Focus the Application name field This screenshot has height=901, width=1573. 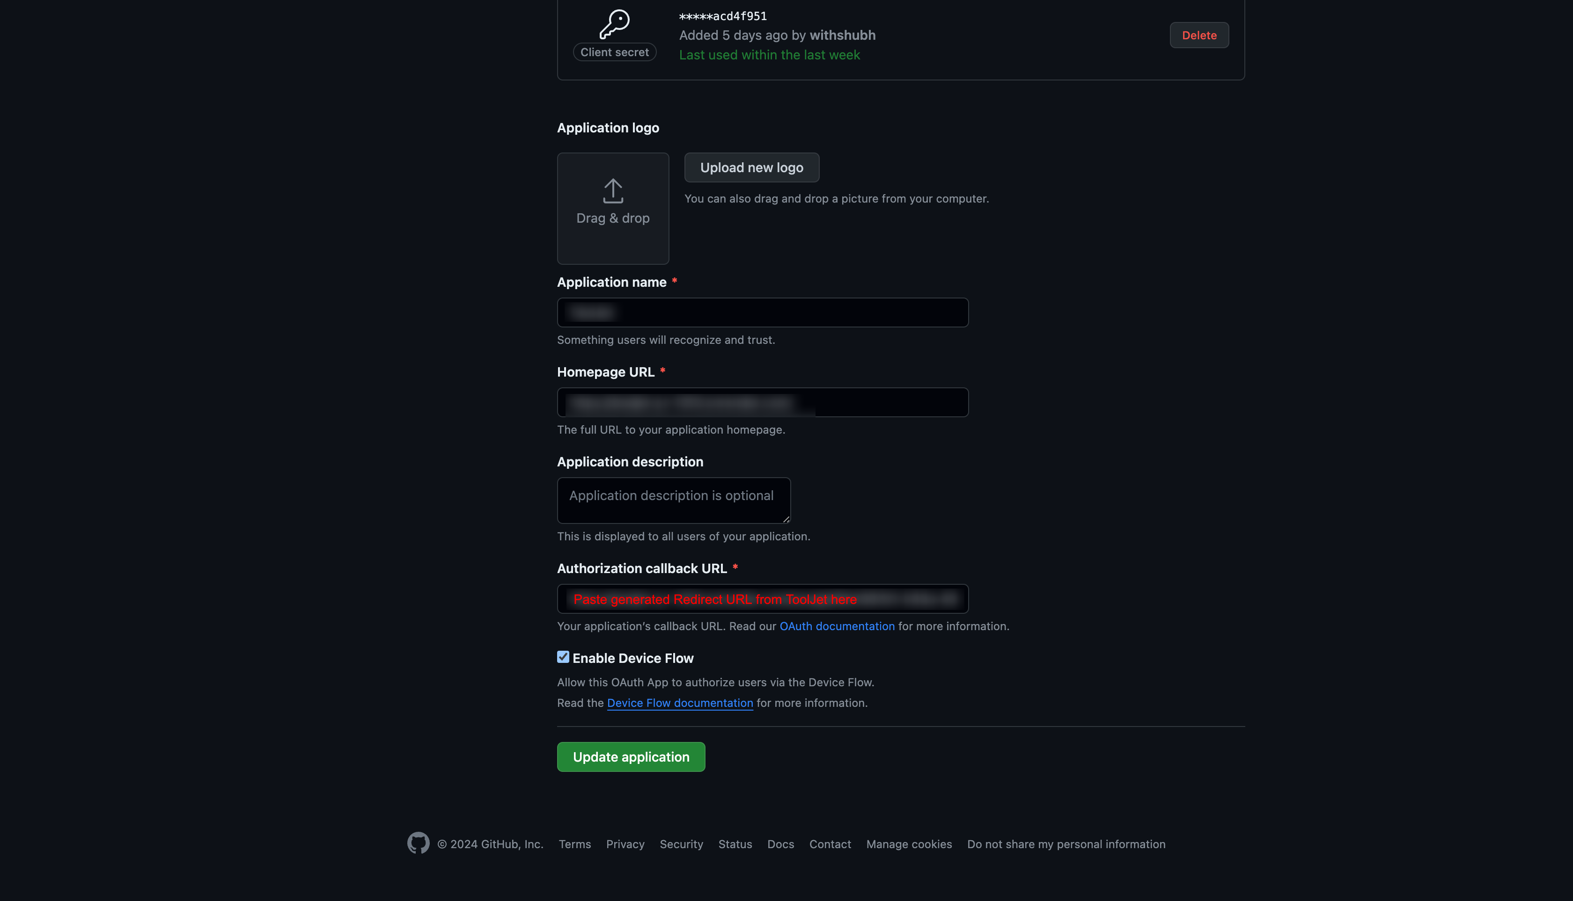point(762,312)
